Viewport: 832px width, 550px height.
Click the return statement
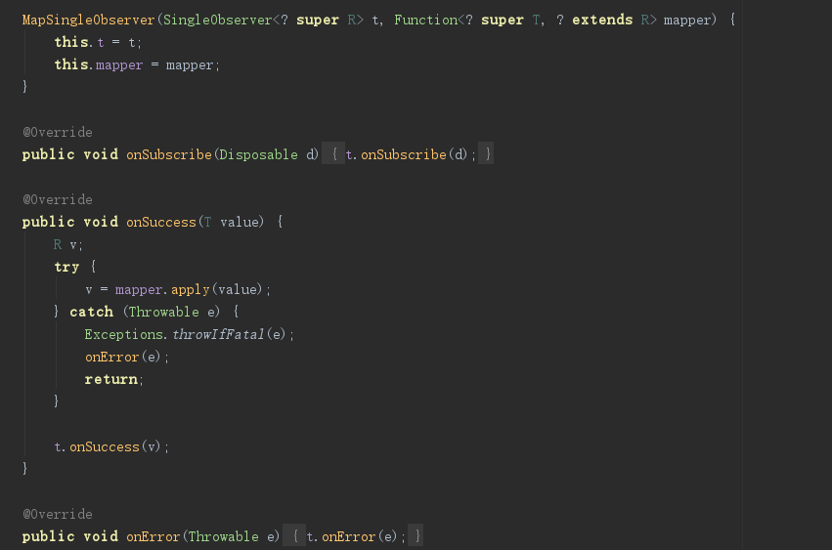(x=113, y=379)
